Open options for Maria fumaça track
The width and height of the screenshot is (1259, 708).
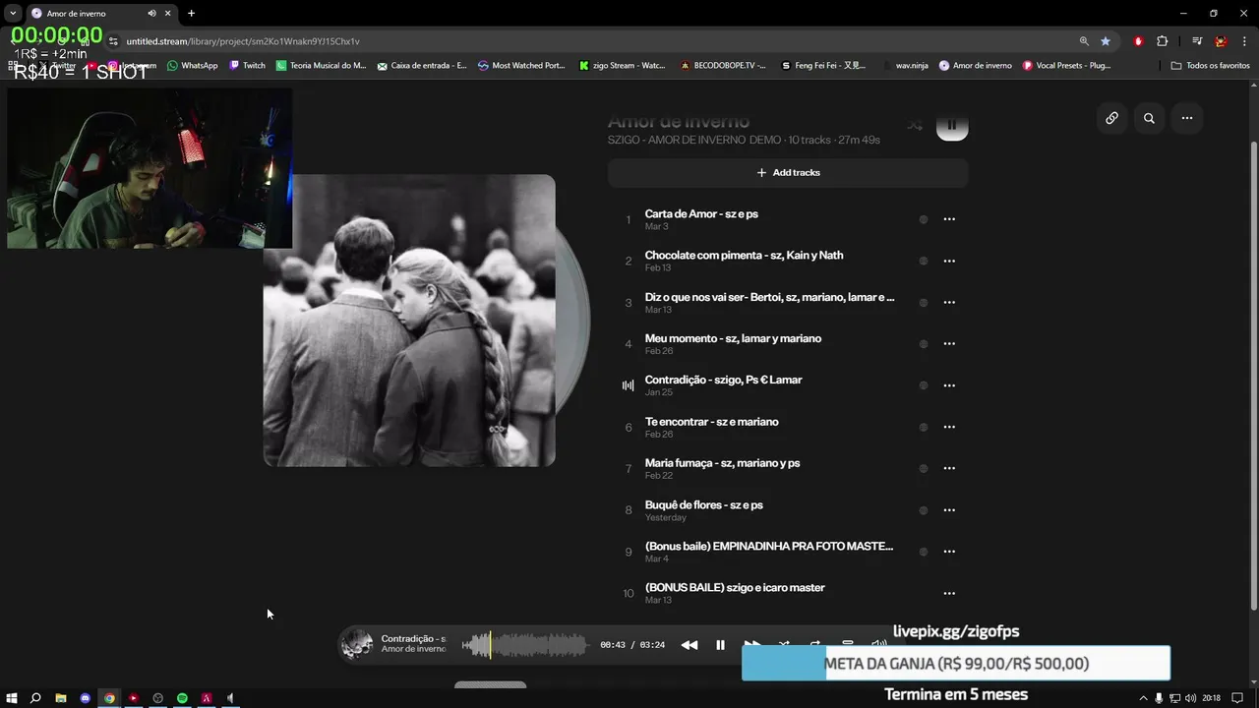[x=949, y=468]
